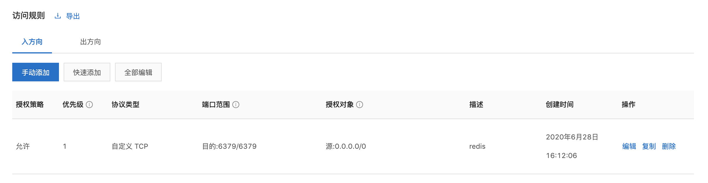Viewport: 708px width, 183px height.
Task: Delete the redis rule using 删除
Action: coord(669,146)
